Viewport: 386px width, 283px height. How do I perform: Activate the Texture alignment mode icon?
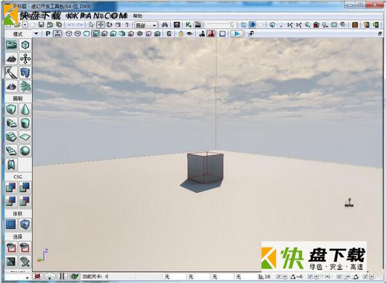tap(25, 59)
